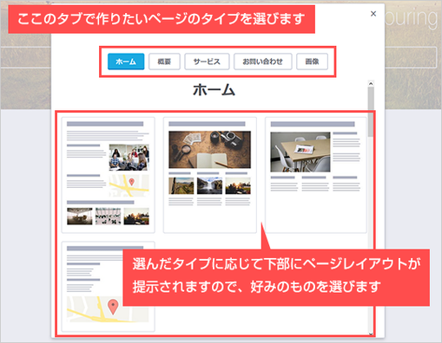Close the page type dialog
This screenshot has width=442, height=343.
[373, 14]
